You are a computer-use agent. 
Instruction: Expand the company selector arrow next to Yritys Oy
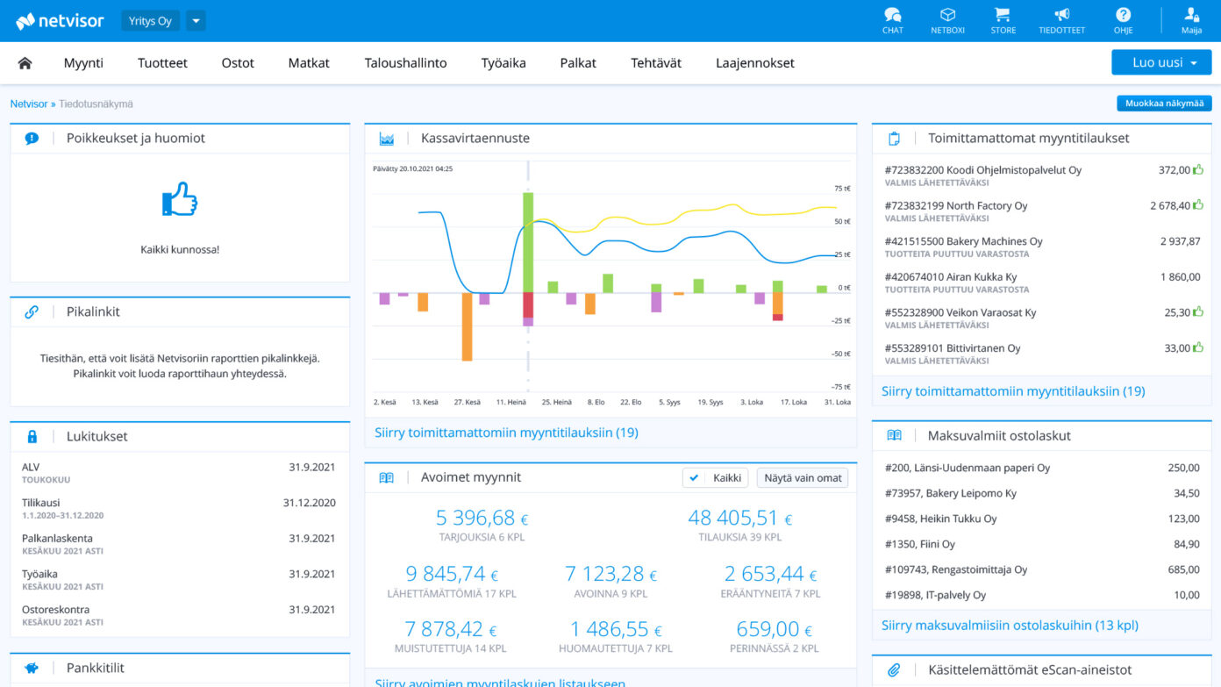(196, 21)
